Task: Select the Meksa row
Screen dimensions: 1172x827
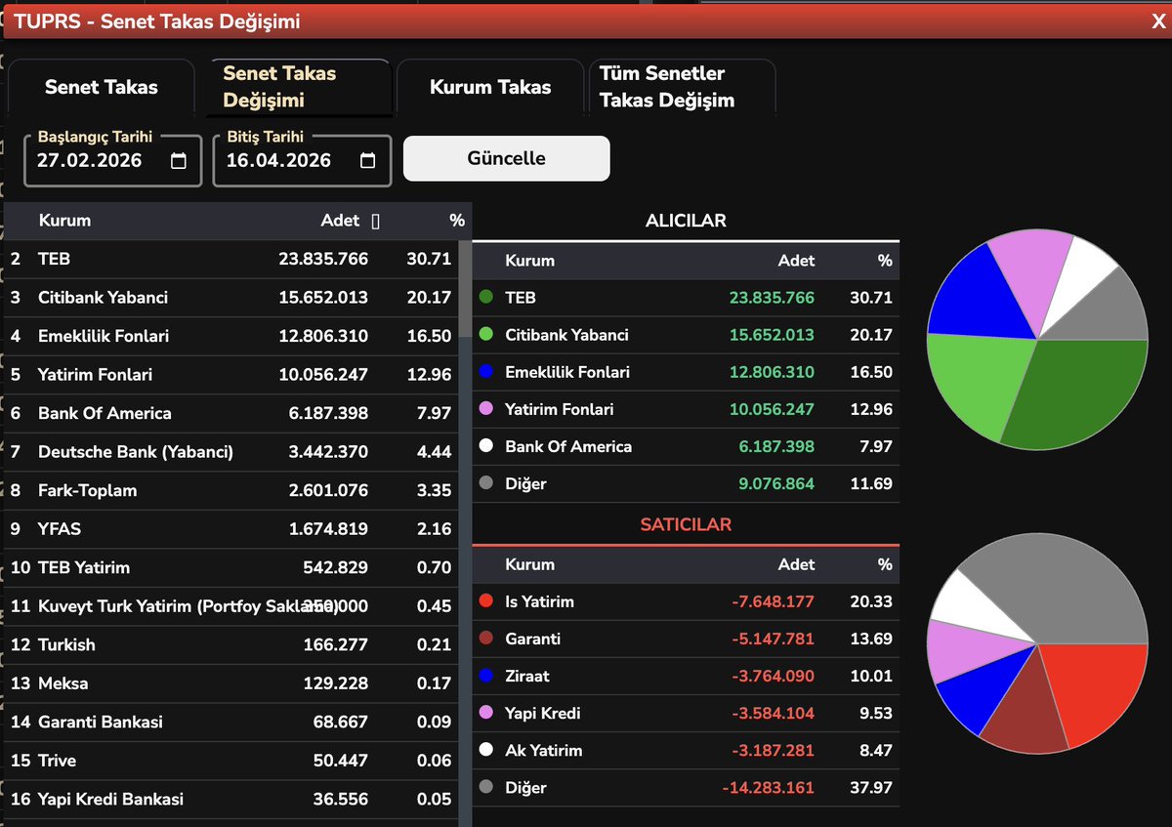Action: click(231, 683)
